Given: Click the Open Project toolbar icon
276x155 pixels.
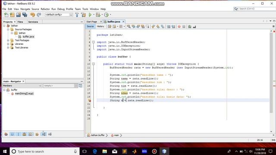Looking at the screenshot, I should 18,15.
